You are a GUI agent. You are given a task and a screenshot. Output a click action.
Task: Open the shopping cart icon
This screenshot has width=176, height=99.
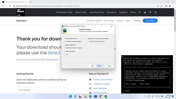click(150, 12)
